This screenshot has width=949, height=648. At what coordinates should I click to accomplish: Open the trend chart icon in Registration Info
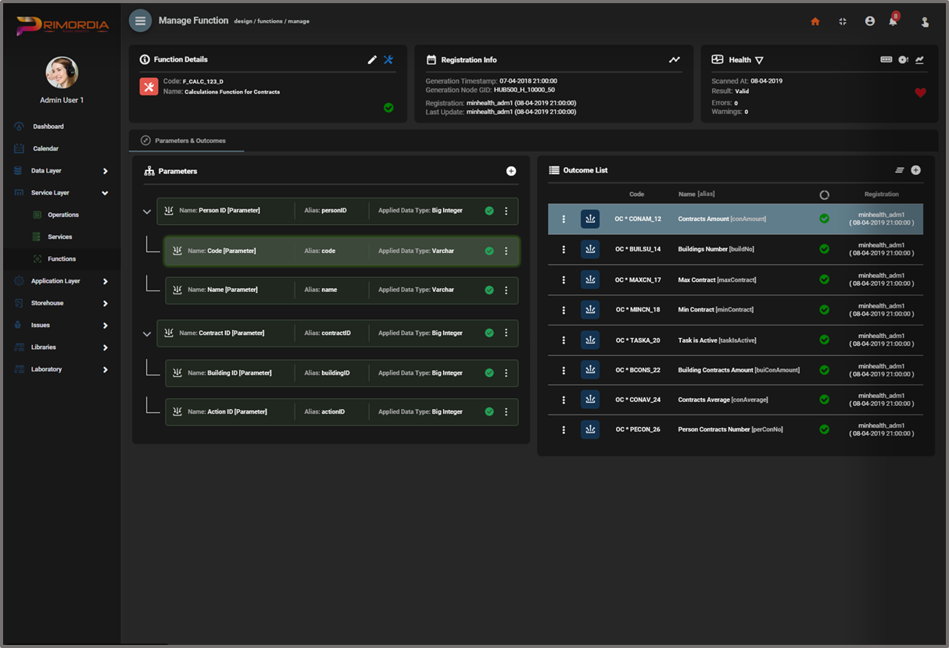675,59
